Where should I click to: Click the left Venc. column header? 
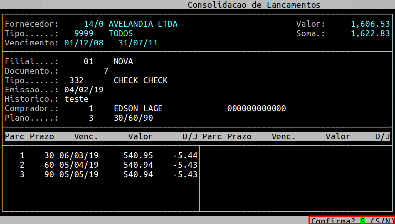pyautogui.click(x=86, y=137)
